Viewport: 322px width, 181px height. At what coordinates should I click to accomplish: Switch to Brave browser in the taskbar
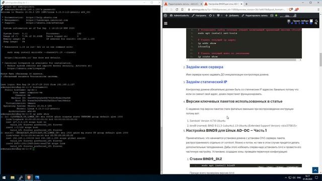[x=29, y=177]
